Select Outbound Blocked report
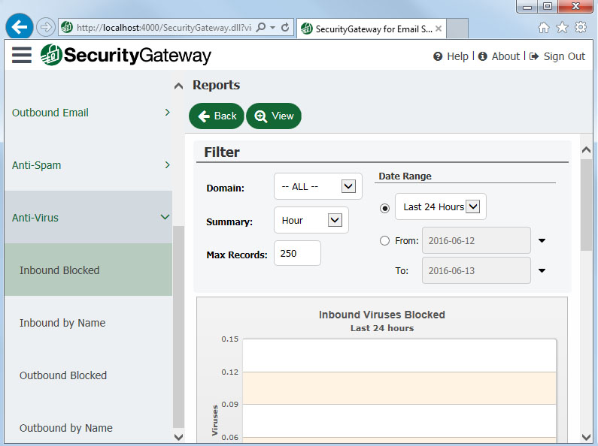The width and height of the screenshot is (598, 446). pyautogui.click(x=89, y=375)
